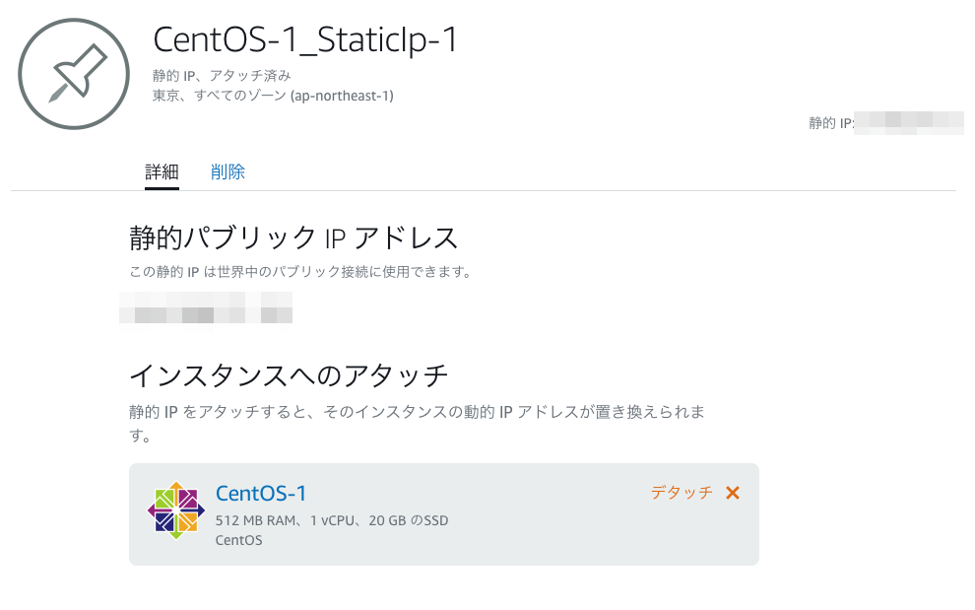The width and height of the screenshot is (975, 610).
Task: Select the CentOS-1_StaticIp-1 page title
Action: coord(305,39)
